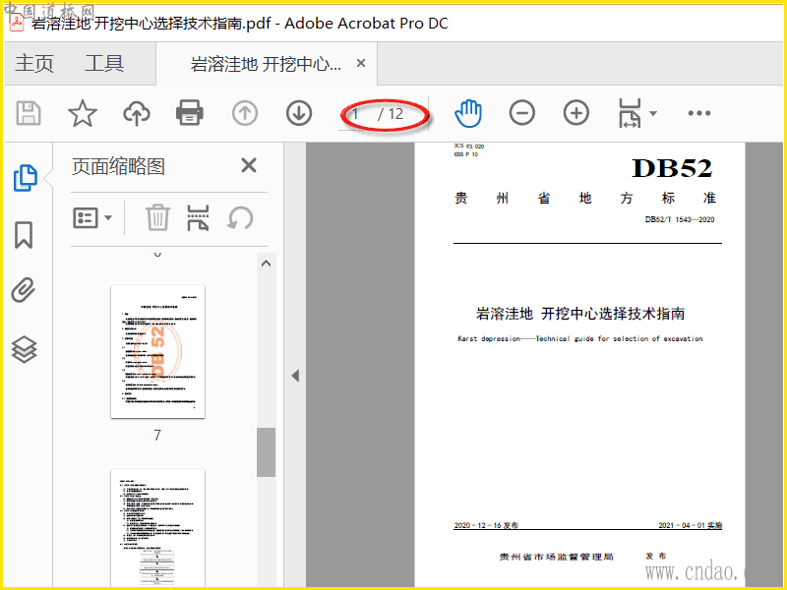Open more tools via three-dot ellipsis
Screen dimensions: 787x590
pos(699,113)
